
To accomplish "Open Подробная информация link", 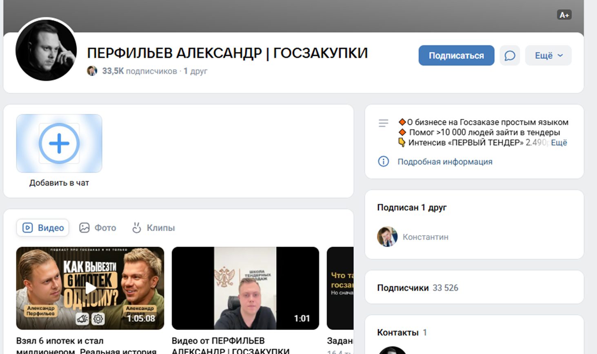I will (x=445, y=162).
